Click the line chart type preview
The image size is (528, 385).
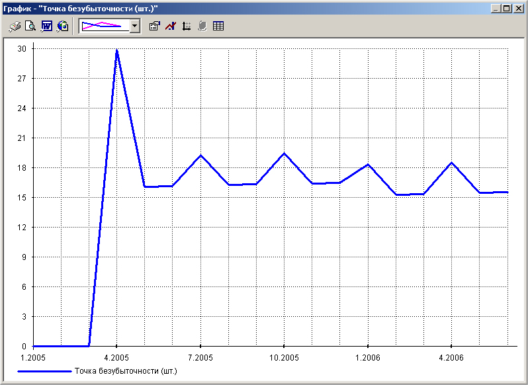point(105,26)
